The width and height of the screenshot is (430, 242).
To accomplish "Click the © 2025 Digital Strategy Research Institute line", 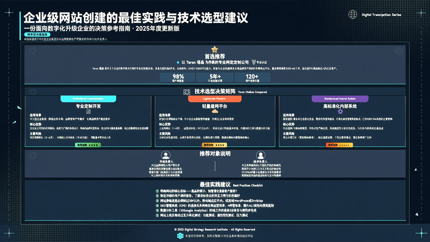I will click(x=215, y=229).
